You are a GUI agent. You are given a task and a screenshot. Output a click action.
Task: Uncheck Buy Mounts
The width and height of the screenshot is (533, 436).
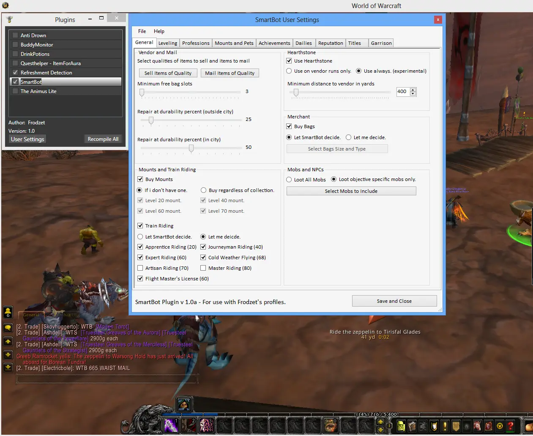tap(140, 179)
